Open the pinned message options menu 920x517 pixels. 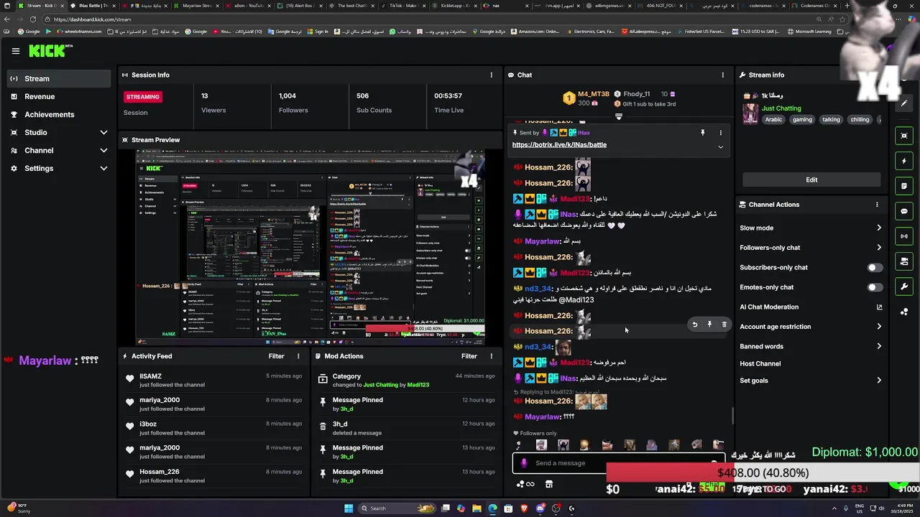(x=721, y=133)
